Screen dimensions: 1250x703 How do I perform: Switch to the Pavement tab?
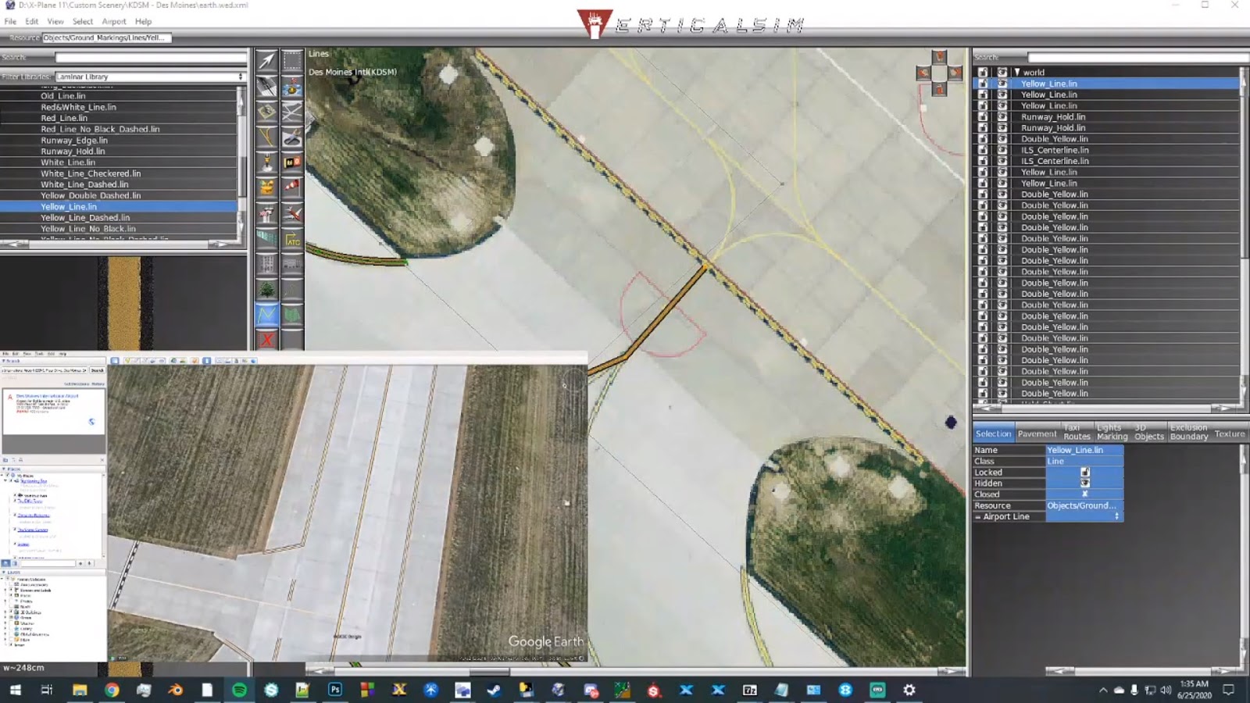pyautogui.click(x=1037, y=434)
